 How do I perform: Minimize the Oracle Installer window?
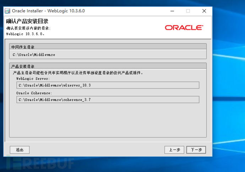tap(172, 11)
